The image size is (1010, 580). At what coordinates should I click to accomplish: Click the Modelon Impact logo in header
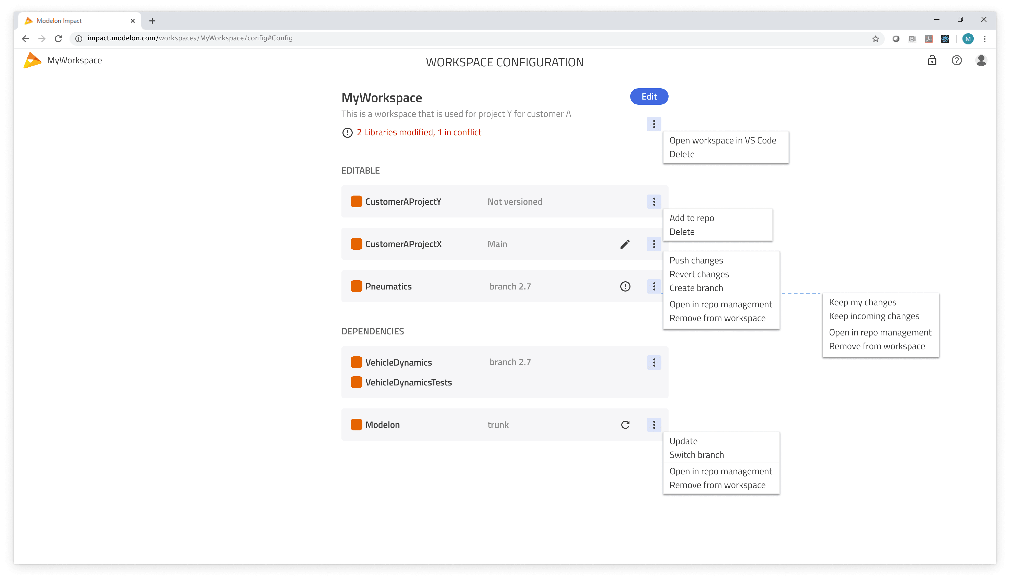[x=32, y=60]
